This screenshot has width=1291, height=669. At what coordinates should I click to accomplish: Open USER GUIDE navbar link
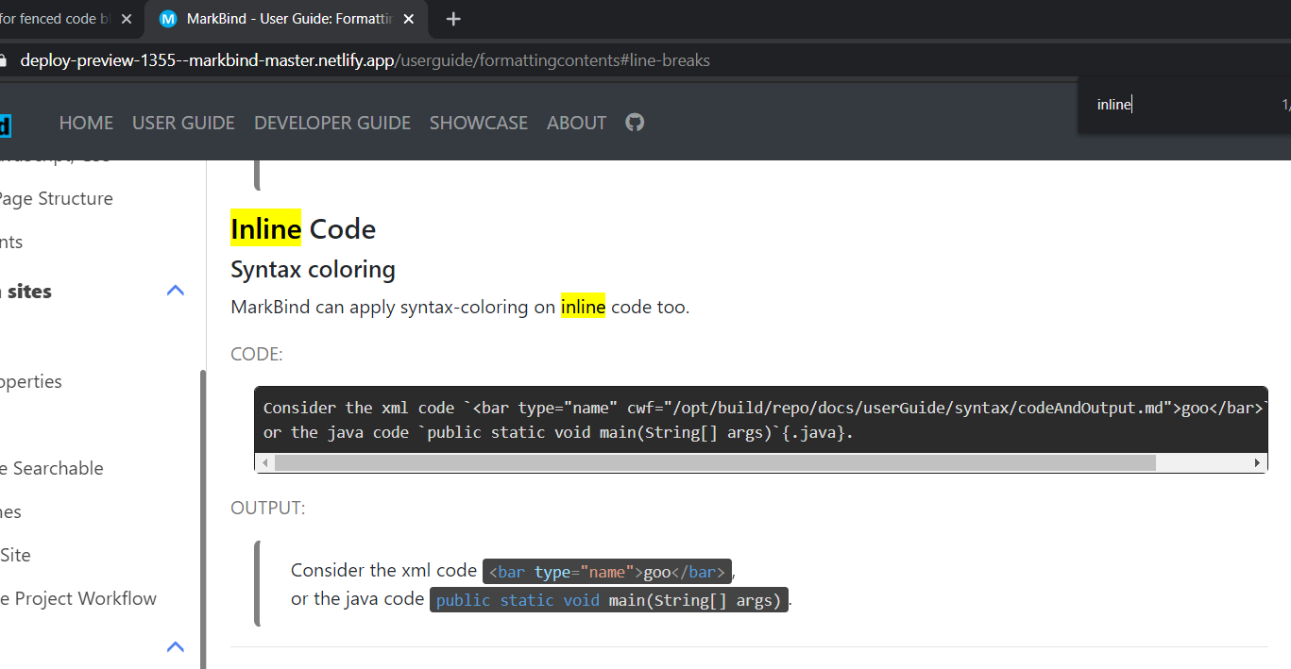tap(183, 123)
